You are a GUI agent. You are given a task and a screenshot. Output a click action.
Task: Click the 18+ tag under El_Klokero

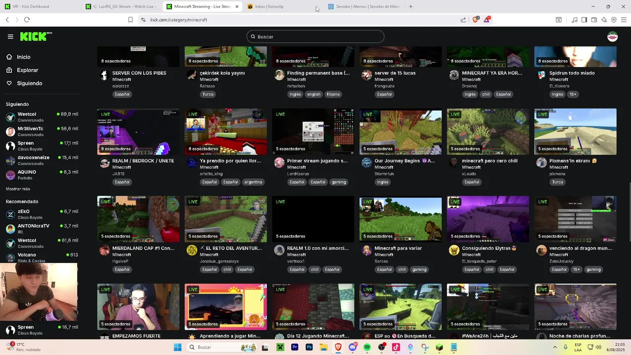(x=573, y=94)
